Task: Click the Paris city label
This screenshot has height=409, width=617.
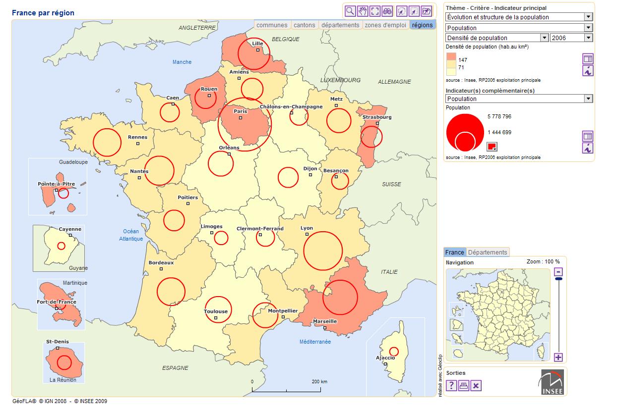Action: click(x=241, y=111)
